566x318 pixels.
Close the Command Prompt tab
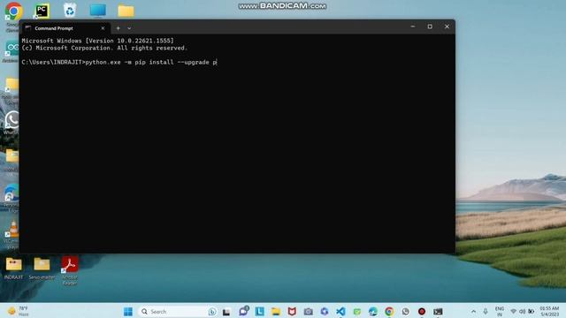tap(103, 28)
